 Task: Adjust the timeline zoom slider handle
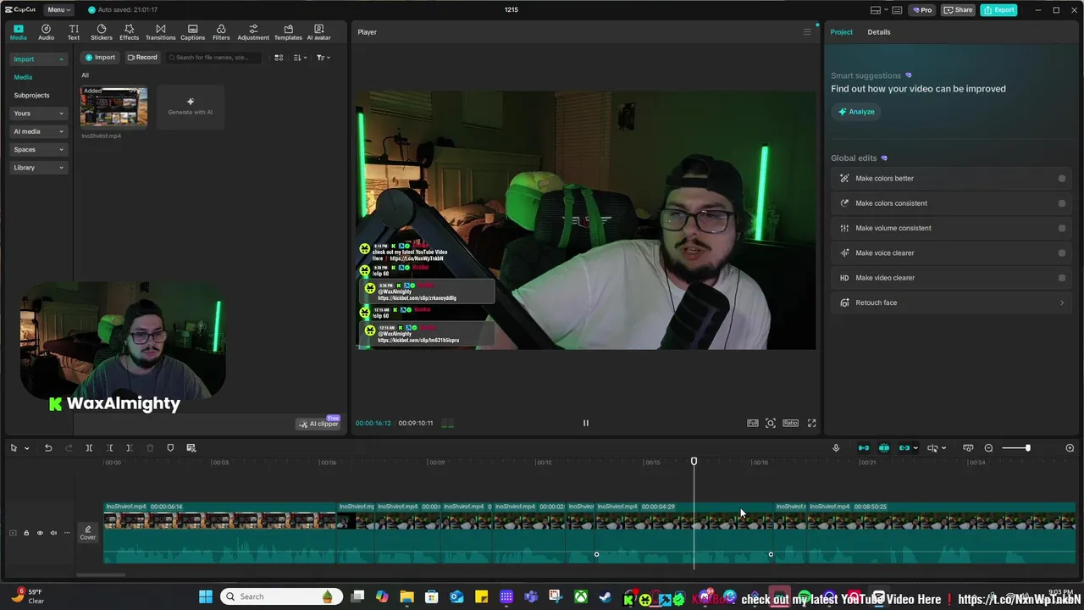(x=1027, y=447)
